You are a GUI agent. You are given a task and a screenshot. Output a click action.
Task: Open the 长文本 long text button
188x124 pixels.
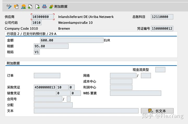coord(157,111)
